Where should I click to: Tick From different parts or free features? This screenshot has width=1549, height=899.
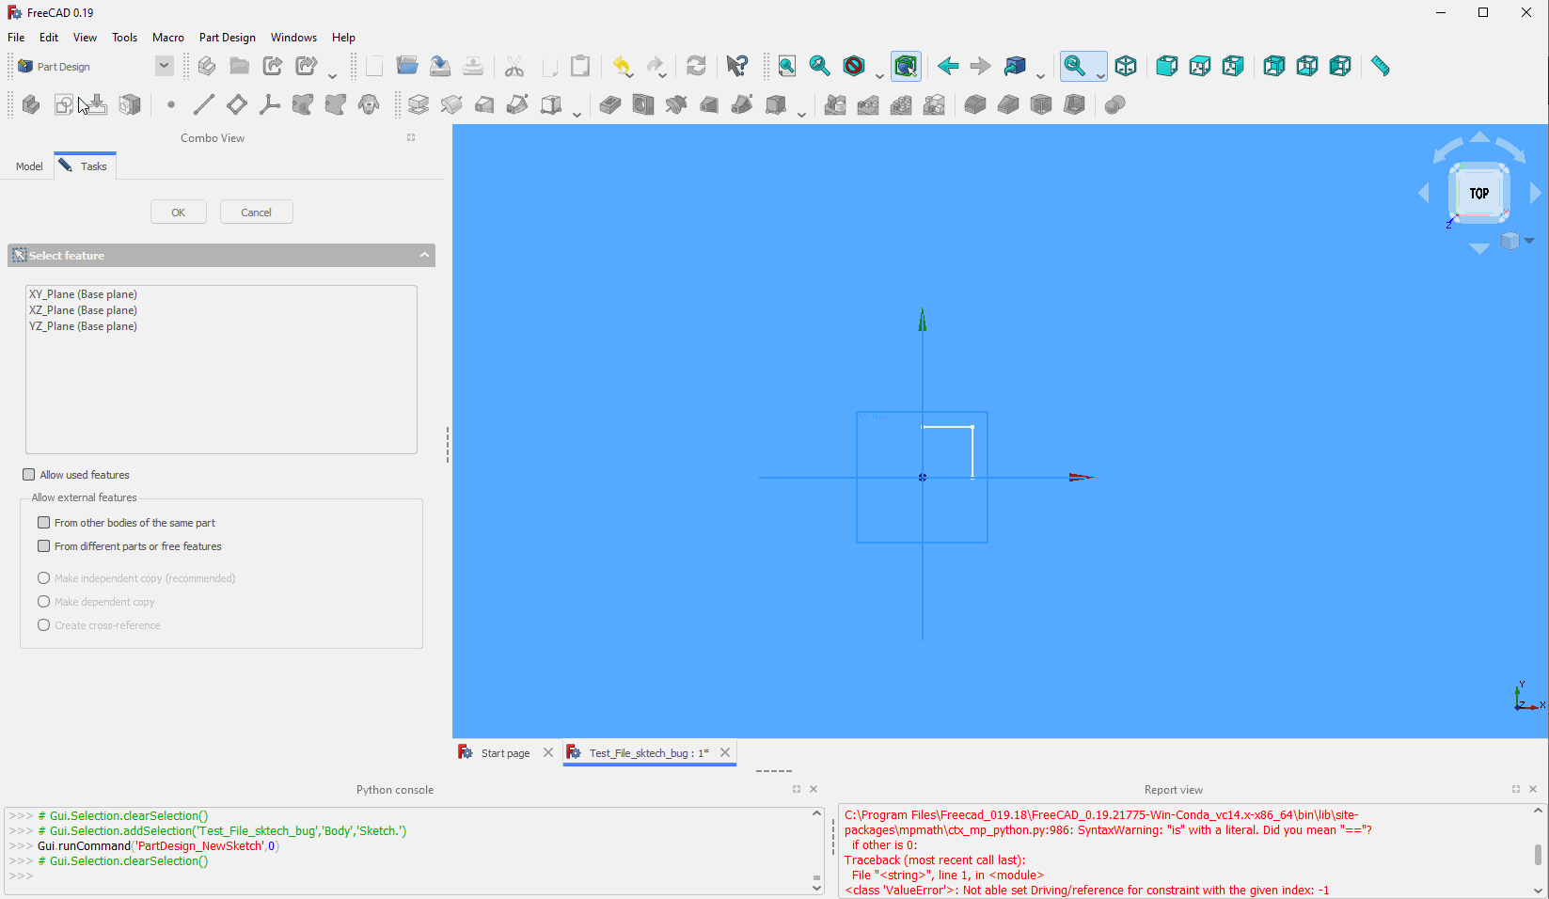pos(44,546)
